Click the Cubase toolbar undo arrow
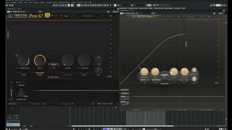The image size is (232, 130). pyautogui.click(x=10, y=5)
